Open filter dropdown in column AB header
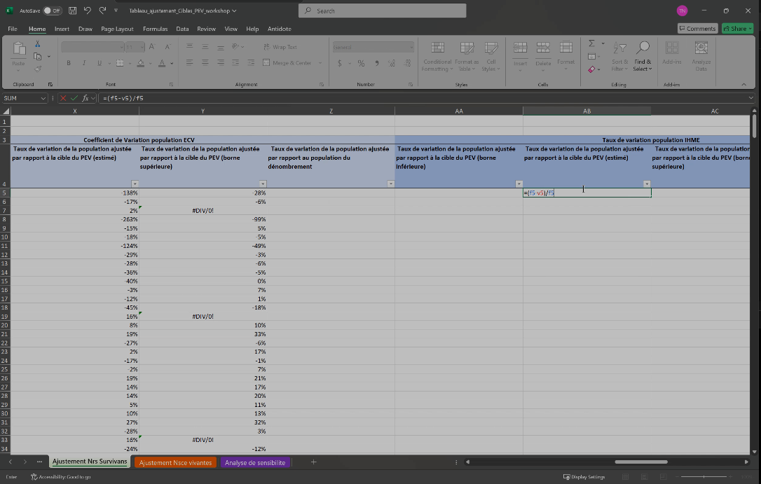Viewport: 761px width, 484px height. (647, 184)
